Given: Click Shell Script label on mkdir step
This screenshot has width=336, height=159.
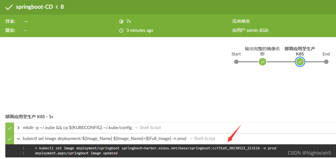Looking at the screenshot, I should (x=150, y=128).
